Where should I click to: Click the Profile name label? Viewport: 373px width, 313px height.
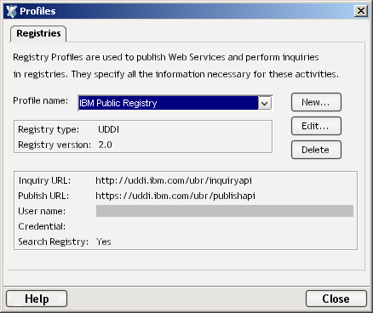tap(41, 100)
